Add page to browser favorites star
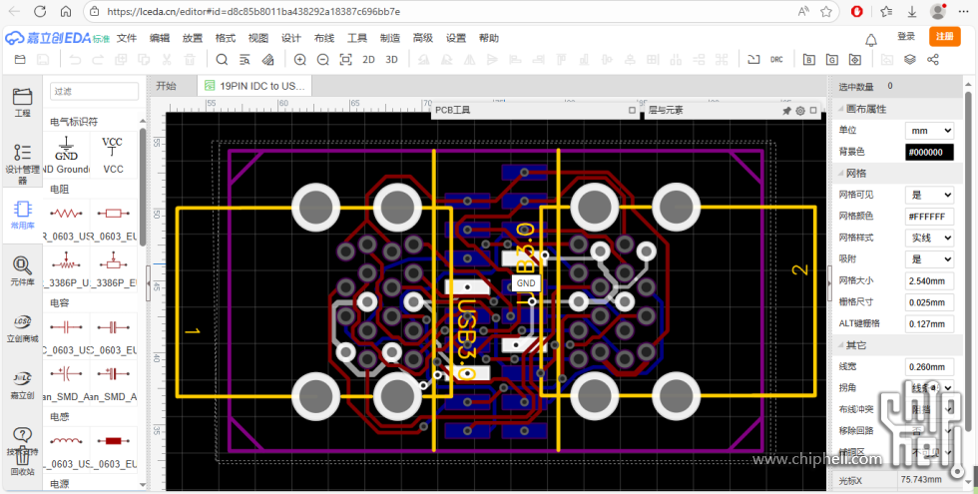This screenshot has width=978, height=494. click(826, 11)
